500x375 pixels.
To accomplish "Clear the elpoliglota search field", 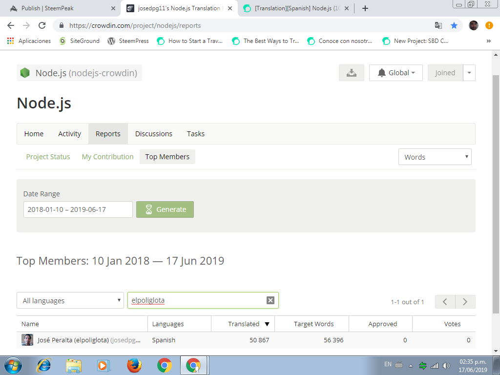I will click(x=270, y=300).
